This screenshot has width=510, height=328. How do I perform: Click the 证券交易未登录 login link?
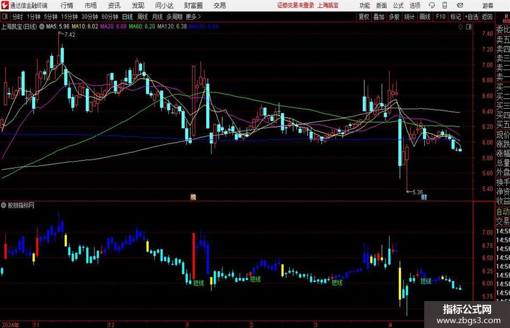point(296,5)
